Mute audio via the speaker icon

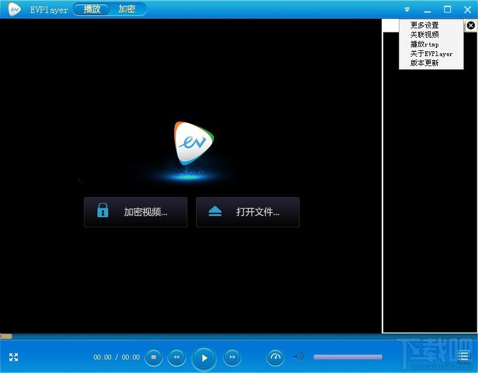pyautogui.click(x=299, y=357)
